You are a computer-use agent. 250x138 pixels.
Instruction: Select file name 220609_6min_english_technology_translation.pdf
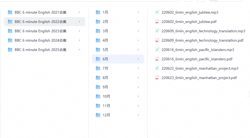[203, 41]
